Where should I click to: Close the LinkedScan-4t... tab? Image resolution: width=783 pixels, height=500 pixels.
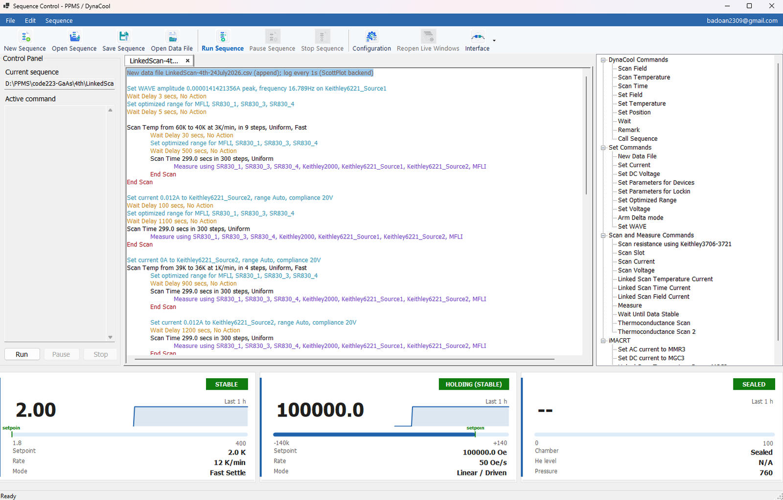click(187, 61)
